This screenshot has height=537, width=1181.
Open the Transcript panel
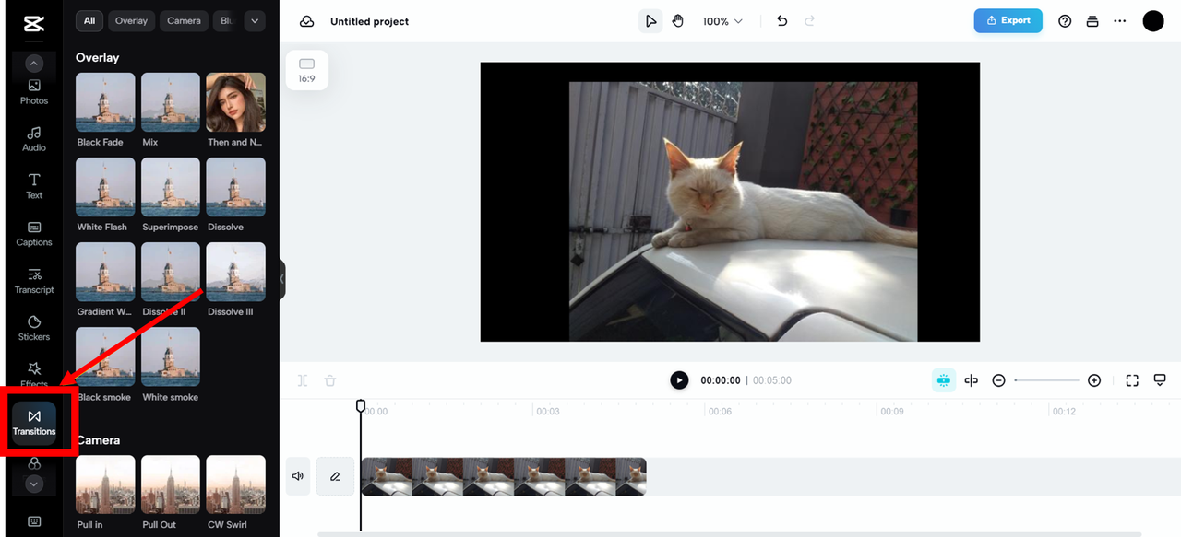[x=34, y=281]
